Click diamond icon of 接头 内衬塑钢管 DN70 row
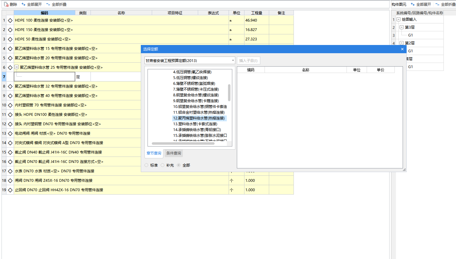This screenshot has height=259, width=456. pyautogui.click(x=10, y=124)
